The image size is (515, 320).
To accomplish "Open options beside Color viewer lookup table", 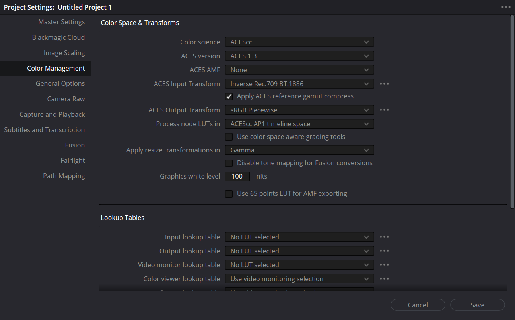I will (384, 279).
